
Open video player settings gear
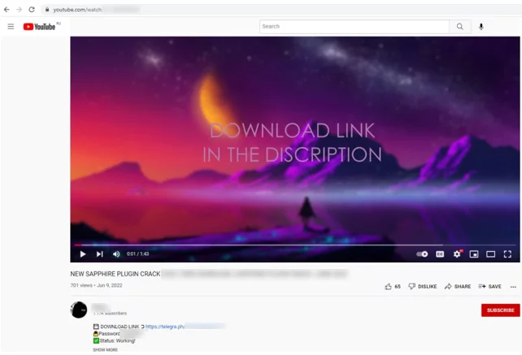coord(457,254)
